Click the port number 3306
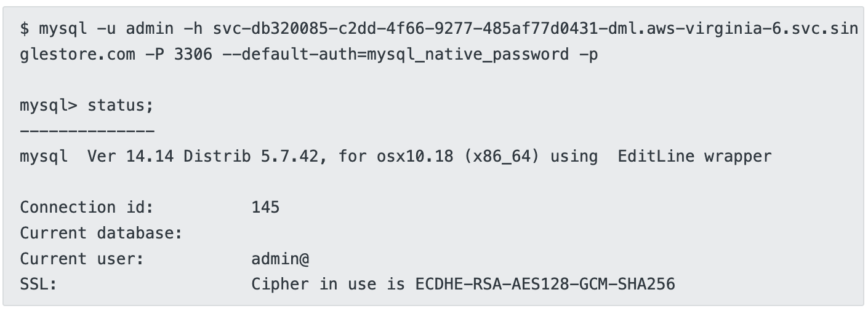 pyautogui.click(x=193, y=54)
